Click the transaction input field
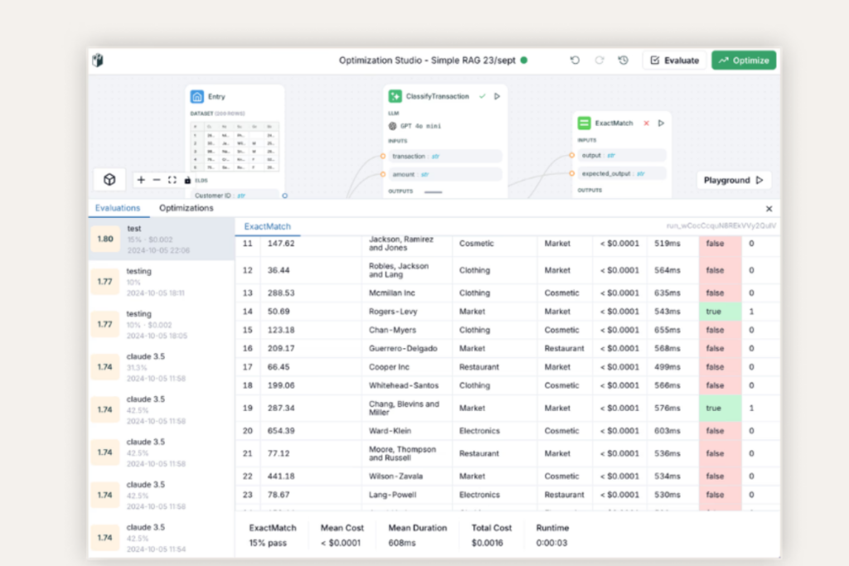Image resolution: width=849 pixels, height=566 pixels. [x=444, y=157]
